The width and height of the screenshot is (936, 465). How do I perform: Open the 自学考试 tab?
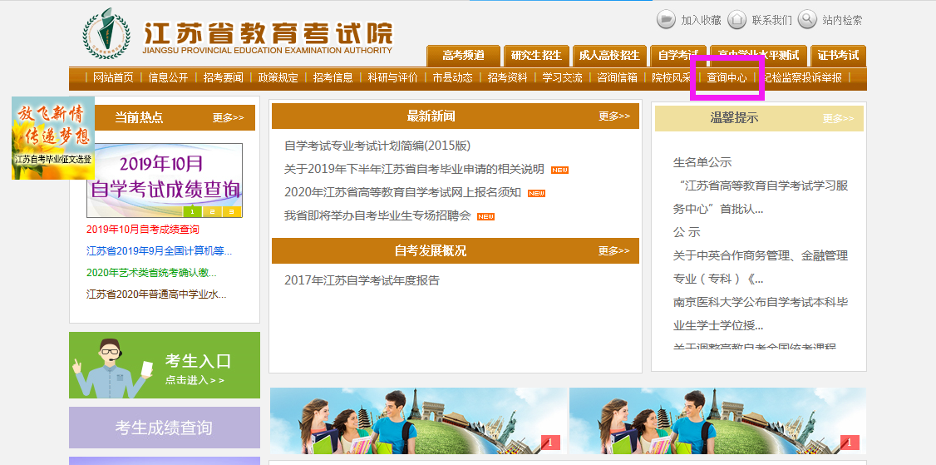pyautogui.click(x=678, y=56)
